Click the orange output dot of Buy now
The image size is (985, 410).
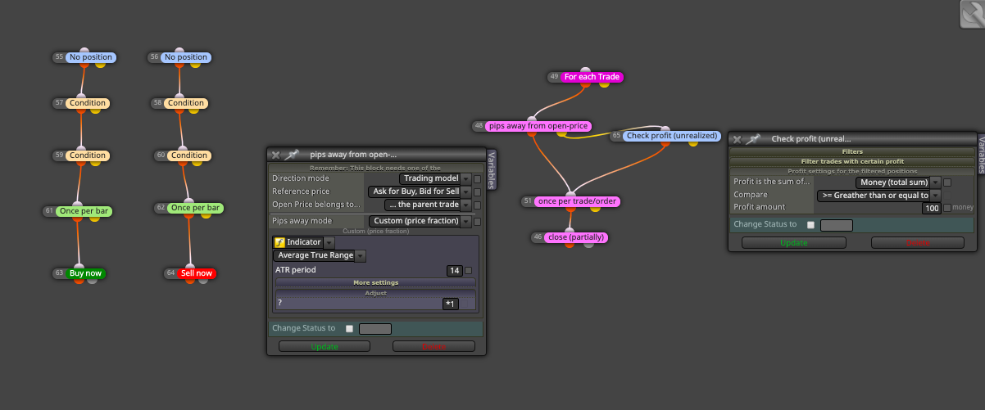[x=79, y=280]
